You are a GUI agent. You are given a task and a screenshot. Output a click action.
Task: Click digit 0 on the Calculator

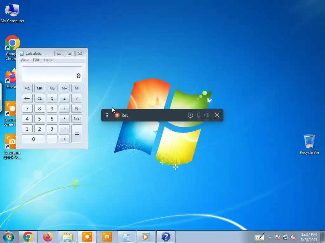click(33, 139)
